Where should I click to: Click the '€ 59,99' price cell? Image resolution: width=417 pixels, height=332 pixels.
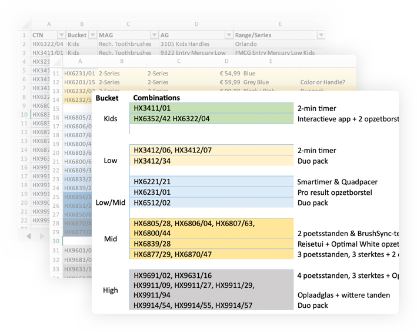click(x=226, y=82)
